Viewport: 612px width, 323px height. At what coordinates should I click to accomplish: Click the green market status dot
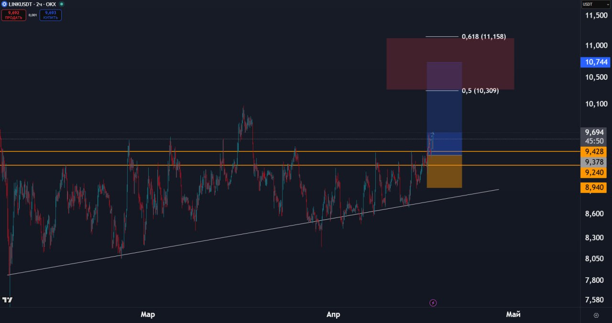tap(61, 4)
